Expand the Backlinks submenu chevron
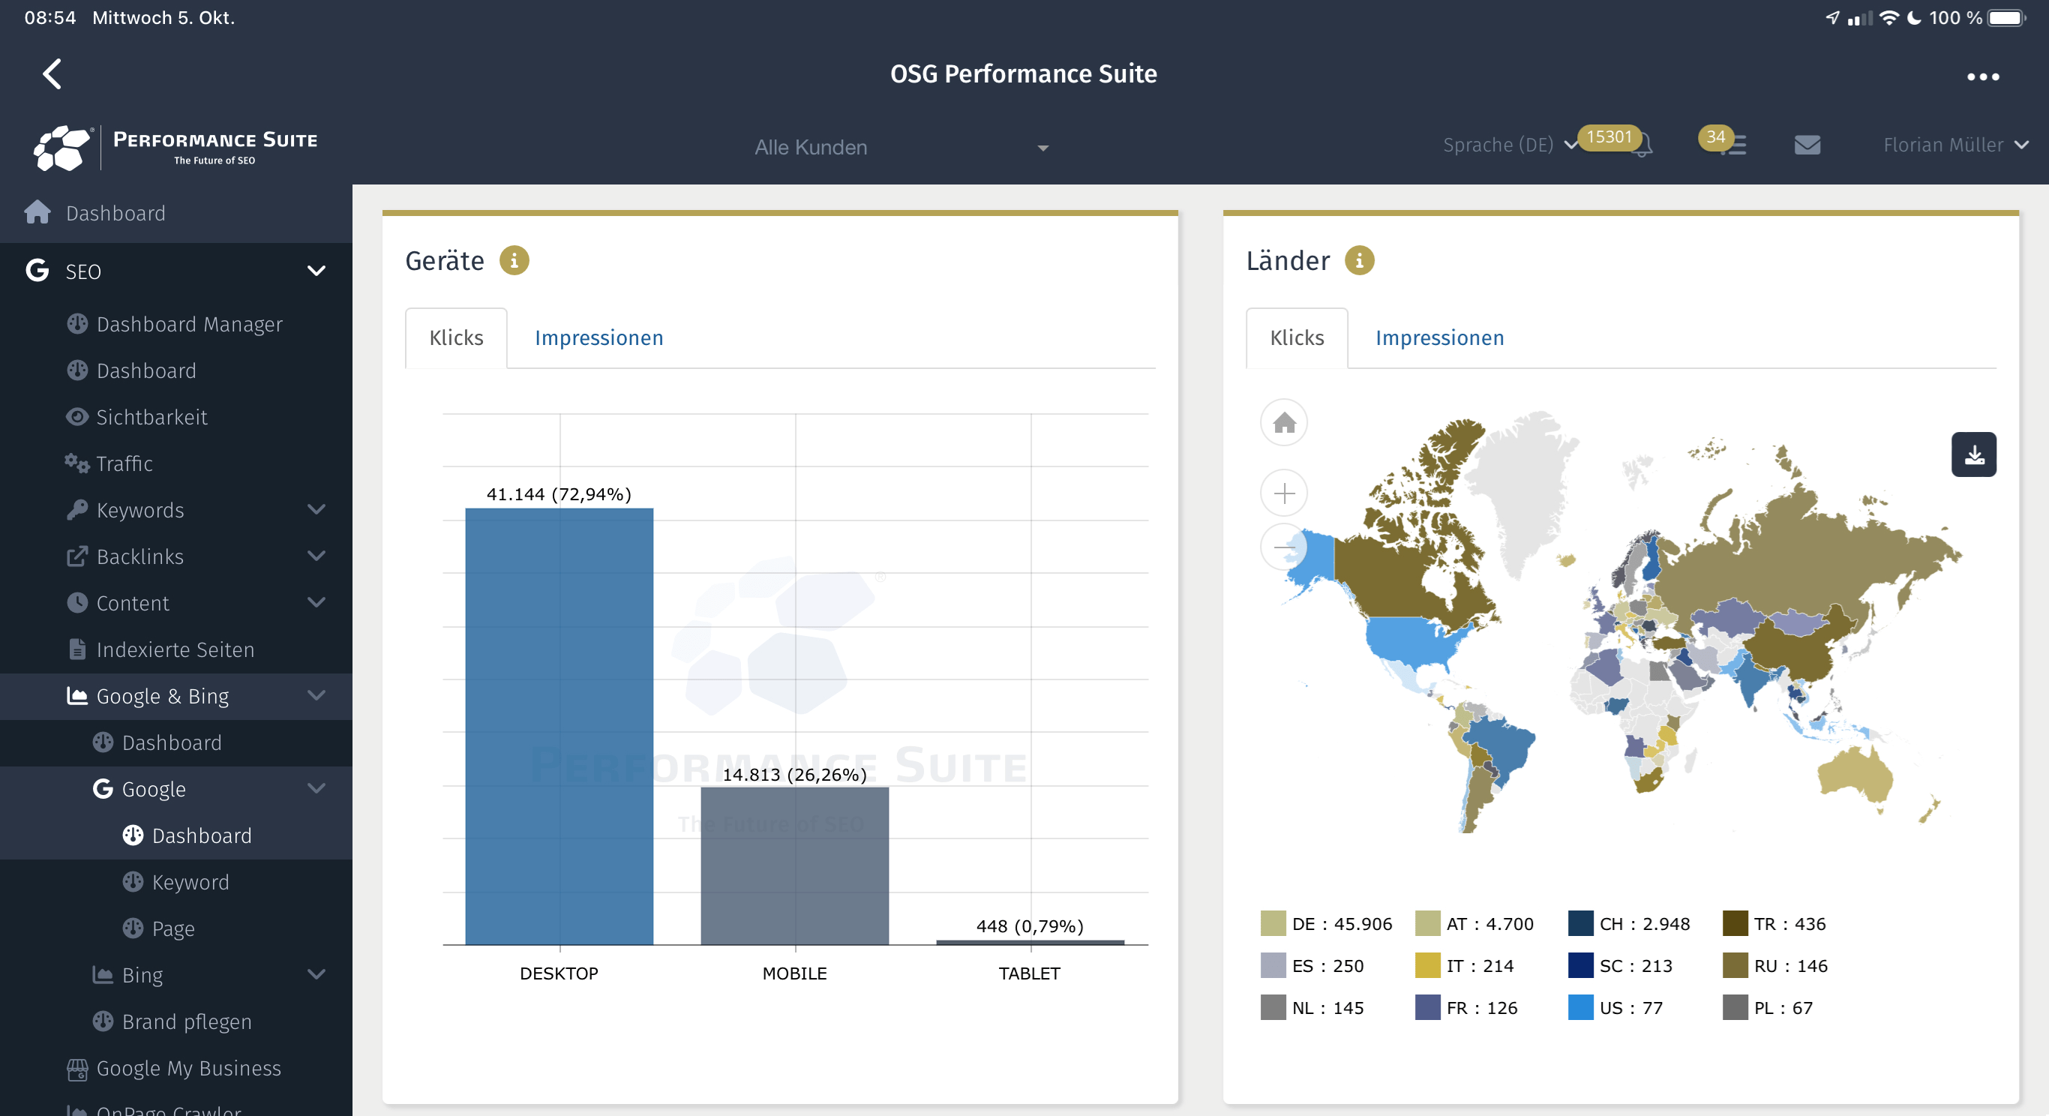The height and width of the screenshot is (1116, 2049). [x=316, y=556]
